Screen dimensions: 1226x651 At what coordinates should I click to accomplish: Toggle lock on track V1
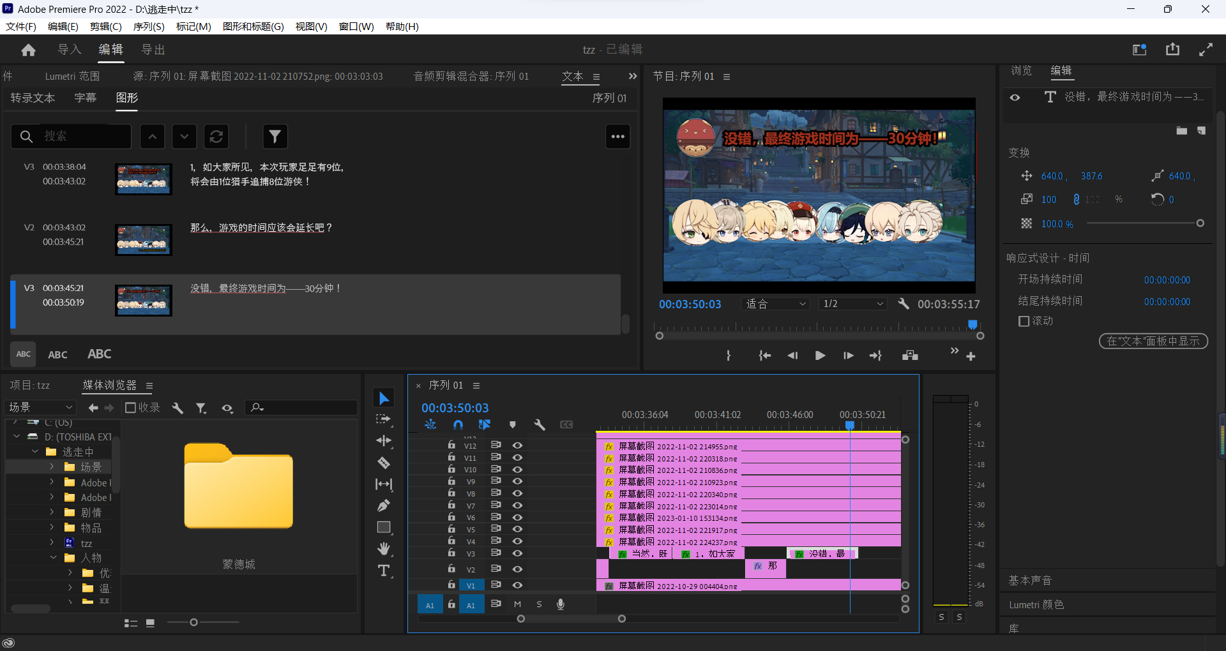tap(451, 585)
